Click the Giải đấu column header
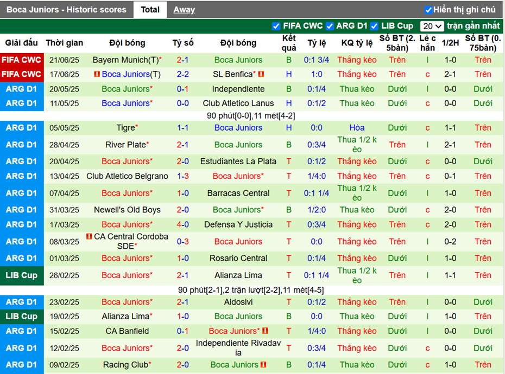This screenshot has width=505, height=374. [21, 43]
